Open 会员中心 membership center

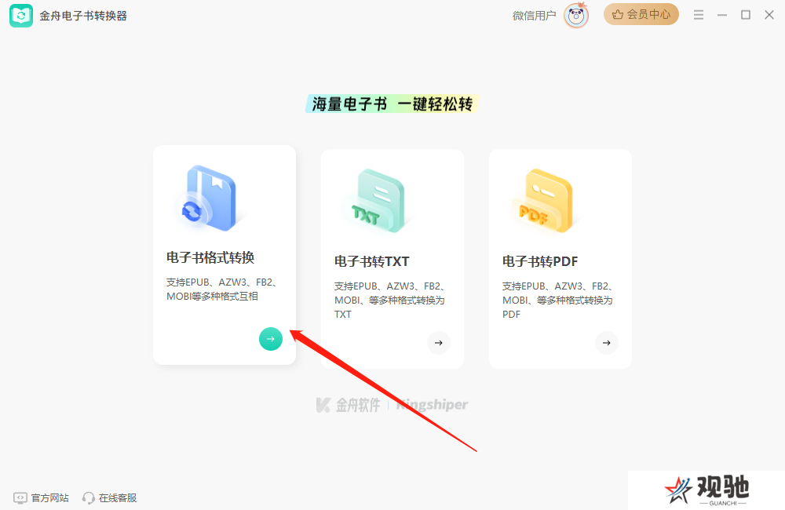[641, 14]
